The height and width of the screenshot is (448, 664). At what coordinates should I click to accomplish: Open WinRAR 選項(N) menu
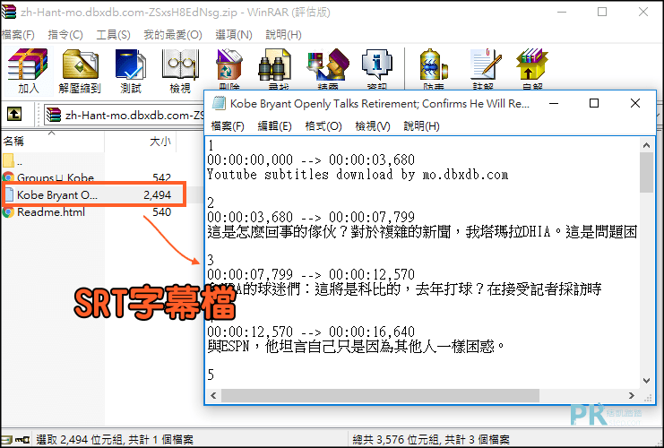234,35
